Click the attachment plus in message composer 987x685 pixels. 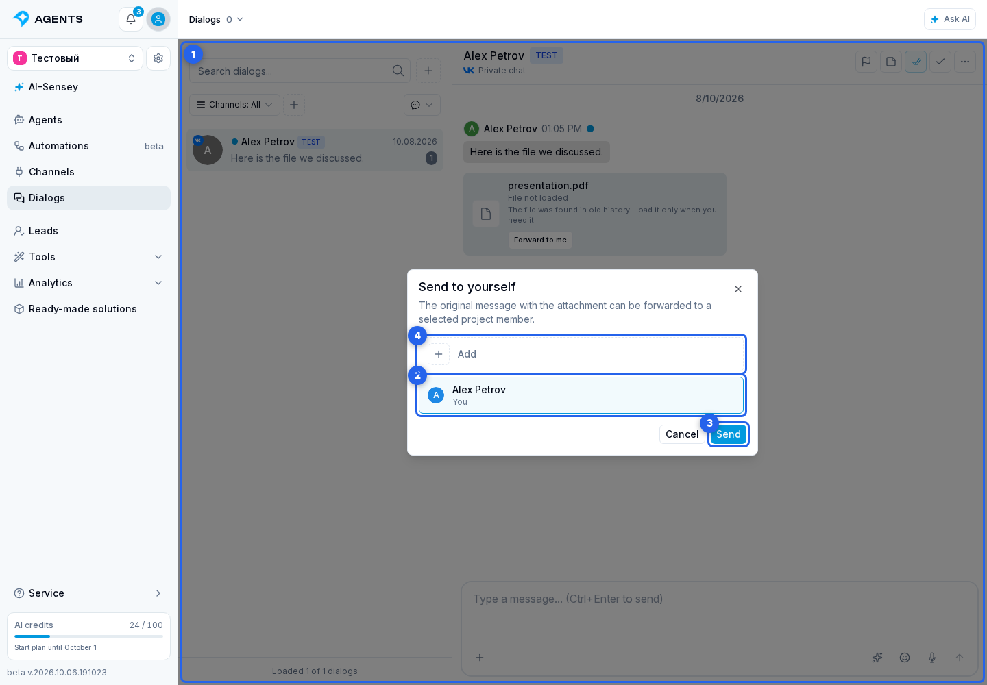point(480,658)
